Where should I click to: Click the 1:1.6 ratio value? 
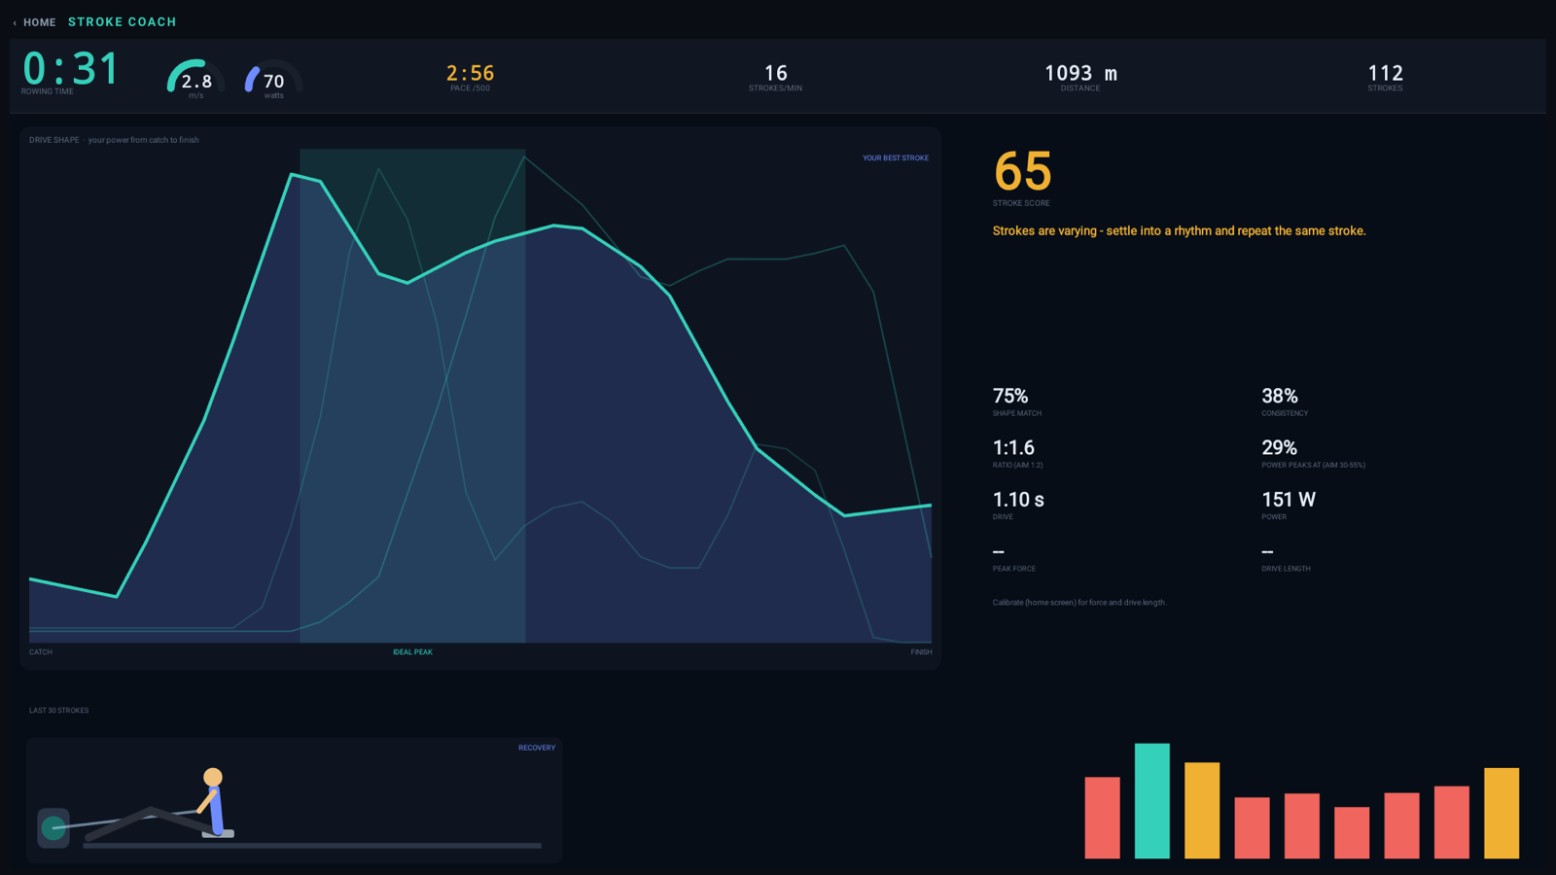pos(1013,448)
